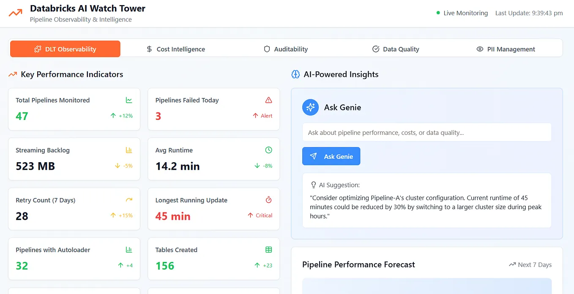
Task: Click the Ask Genie sparkle icon
Action: pyautogui.click(x=310, y=107)
